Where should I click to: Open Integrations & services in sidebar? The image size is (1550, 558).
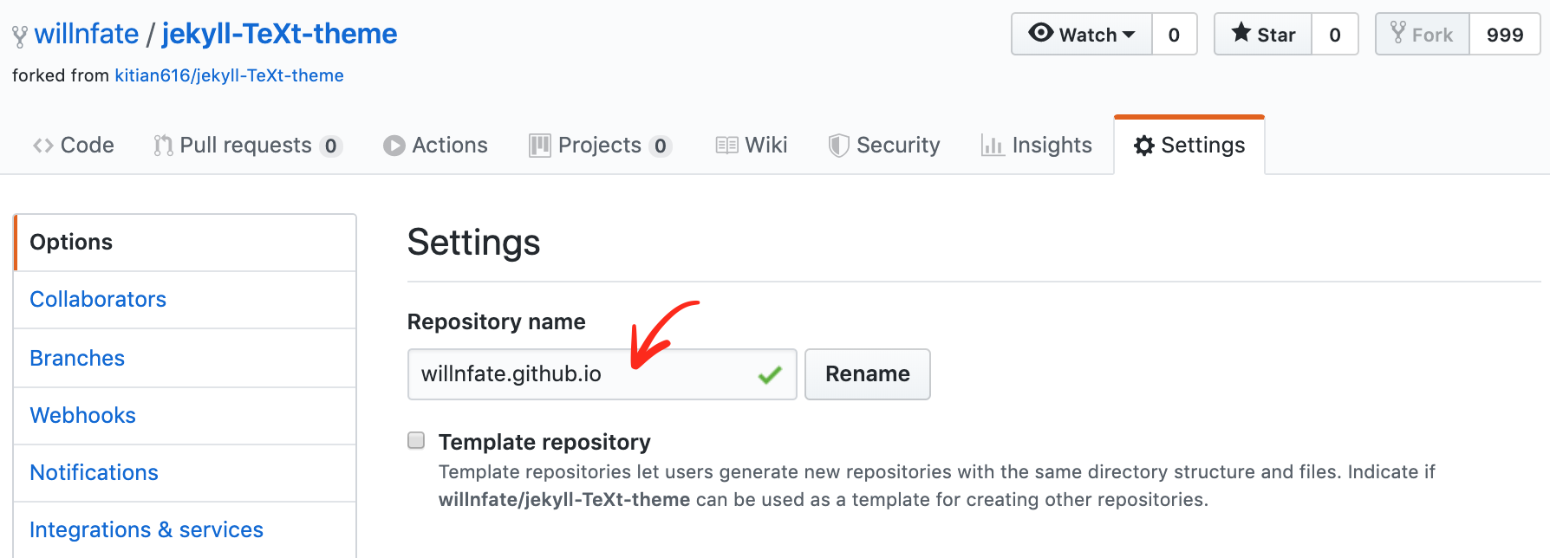[185, 530]
